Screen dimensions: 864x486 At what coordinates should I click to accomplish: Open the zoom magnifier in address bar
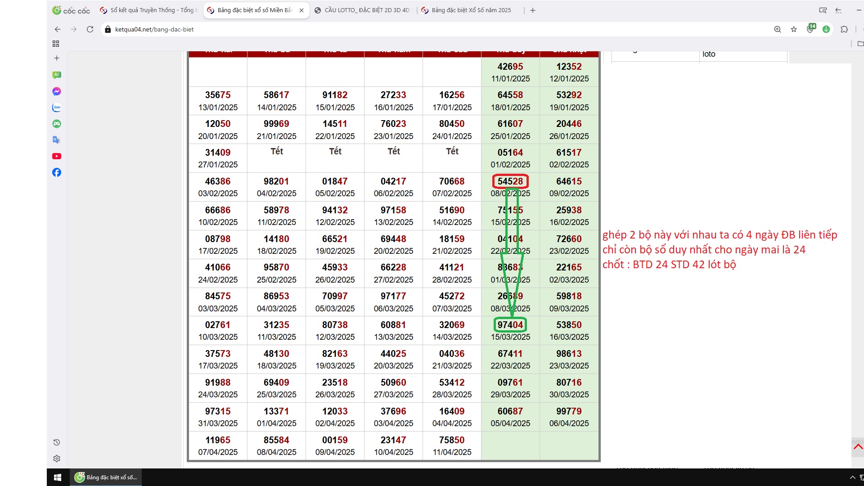778,29
